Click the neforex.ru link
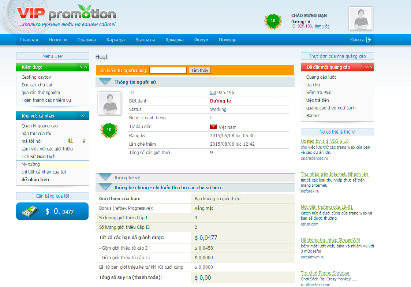Image resolution: width=411 pixels, height=287 pixels. click(x=310, y=191)
